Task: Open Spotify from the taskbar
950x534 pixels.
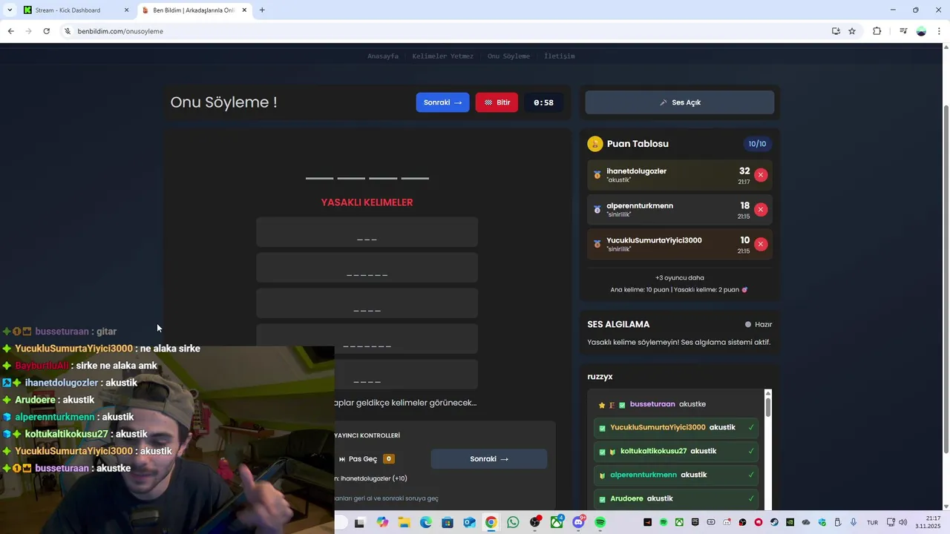Action: click(600, 523)
